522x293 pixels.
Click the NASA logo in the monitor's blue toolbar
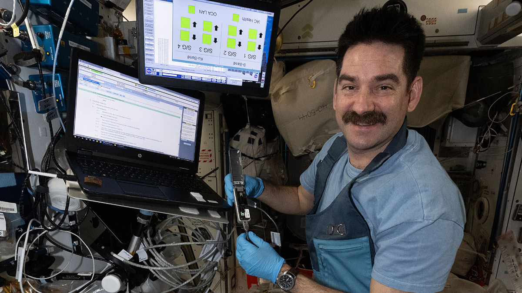tap(149, 71)
